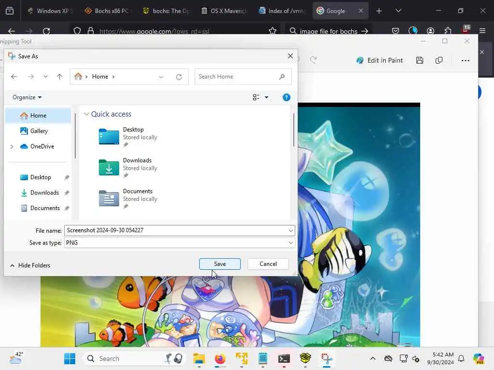Switch to the Index of /vmtc tab

(x=282, y=11)
